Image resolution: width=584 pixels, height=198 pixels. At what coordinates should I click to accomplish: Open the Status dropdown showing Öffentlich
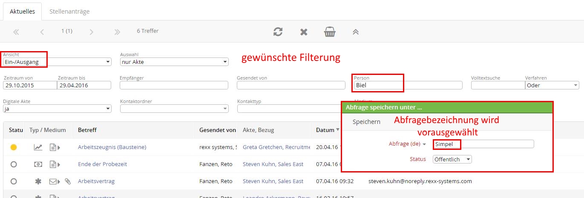pyautogui.click(x=452, y=159)
